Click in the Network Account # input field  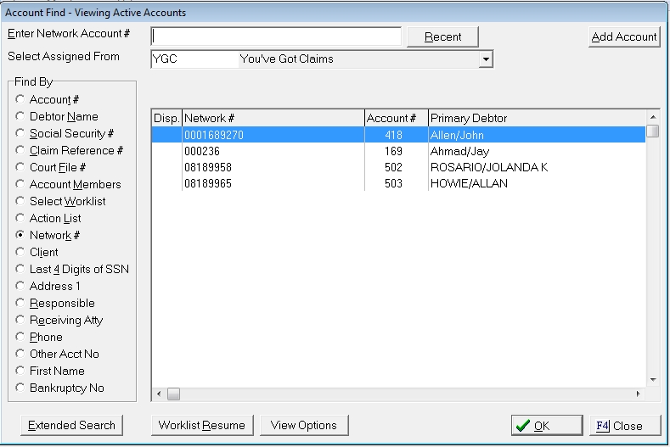click(x=276, y=36)
